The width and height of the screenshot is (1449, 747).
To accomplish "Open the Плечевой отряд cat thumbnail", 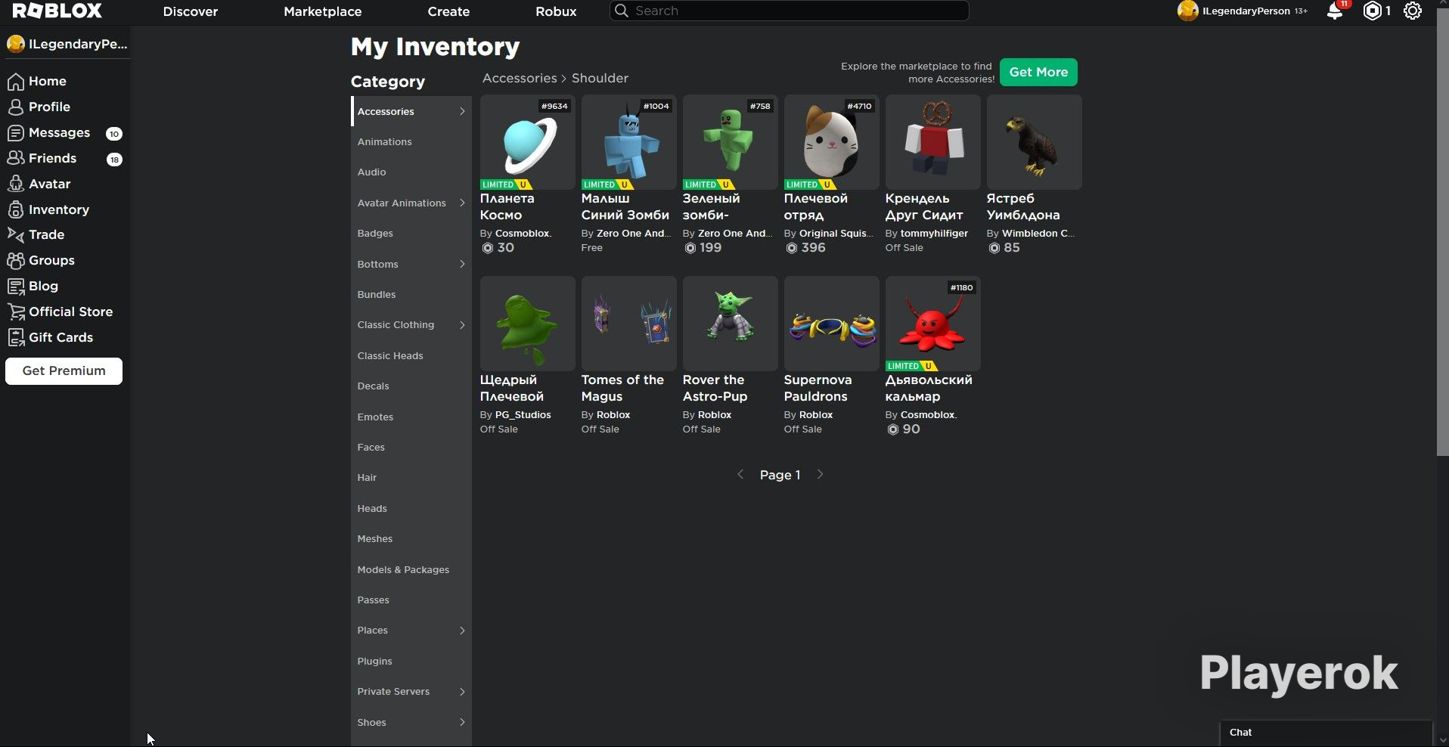I will coord(832,142).
